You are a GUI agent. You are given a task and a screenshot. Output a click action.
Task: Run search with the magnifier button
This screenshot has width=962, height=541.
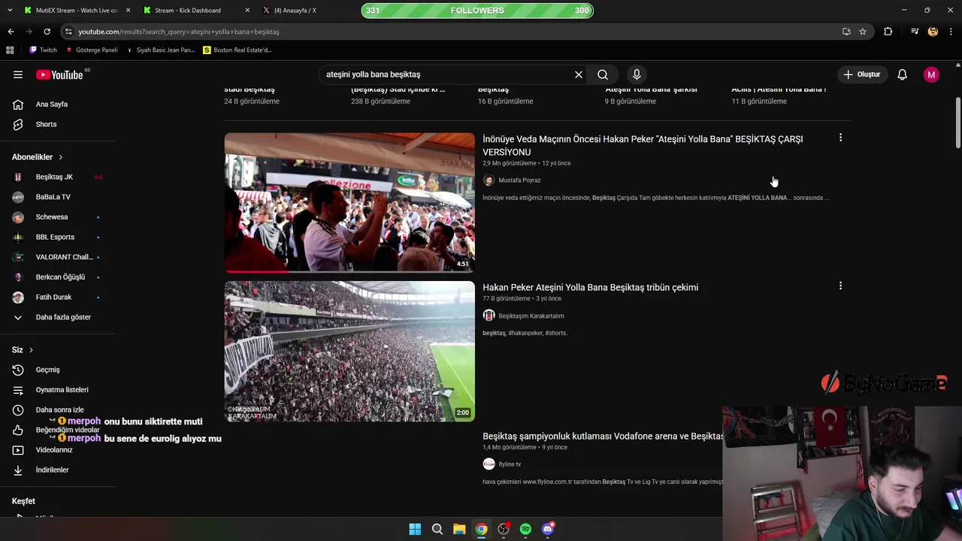603,74
